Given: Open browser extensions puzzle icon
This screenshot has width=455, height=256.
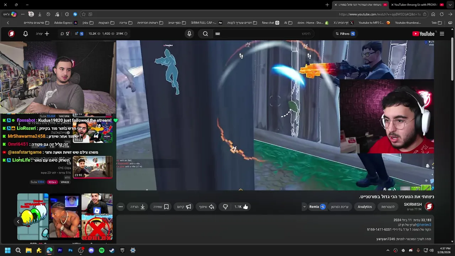Looking at the screenshot, I should pos(67,14).
